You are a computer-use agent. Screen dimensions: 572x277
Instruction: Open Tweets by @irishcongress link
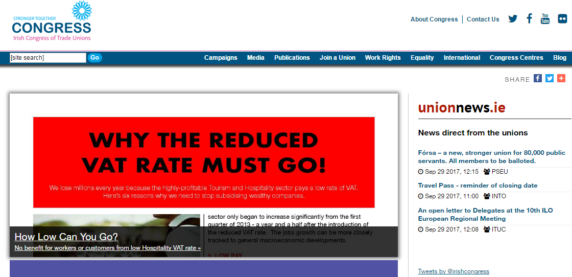point(454,271)
